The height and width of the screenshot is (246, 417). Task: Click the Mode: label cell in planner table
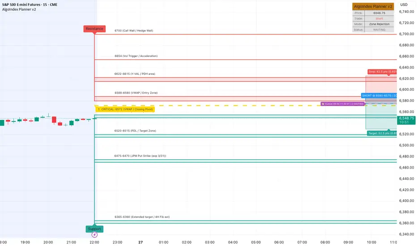[x=358, y=24]
